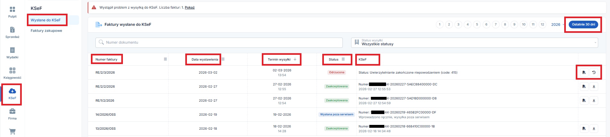The height and width of the screenshot is (137, 610).
Task: Open the Pulpit dashboard in the sidebar
Action: pos(12,12)
